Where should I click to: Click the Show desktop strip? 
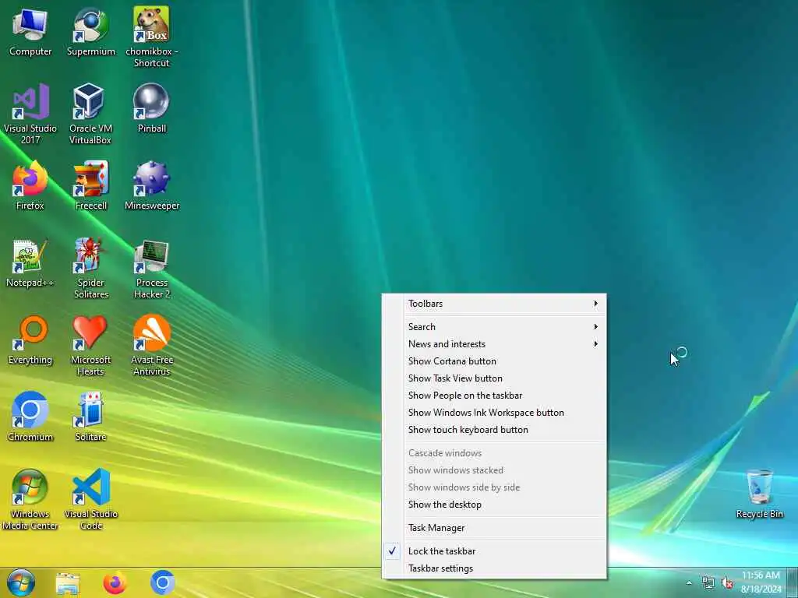click(793, 582)
